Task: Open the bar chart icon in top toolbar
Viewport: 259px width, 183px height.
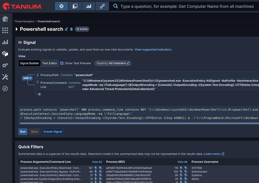Action: coord(89,6)
